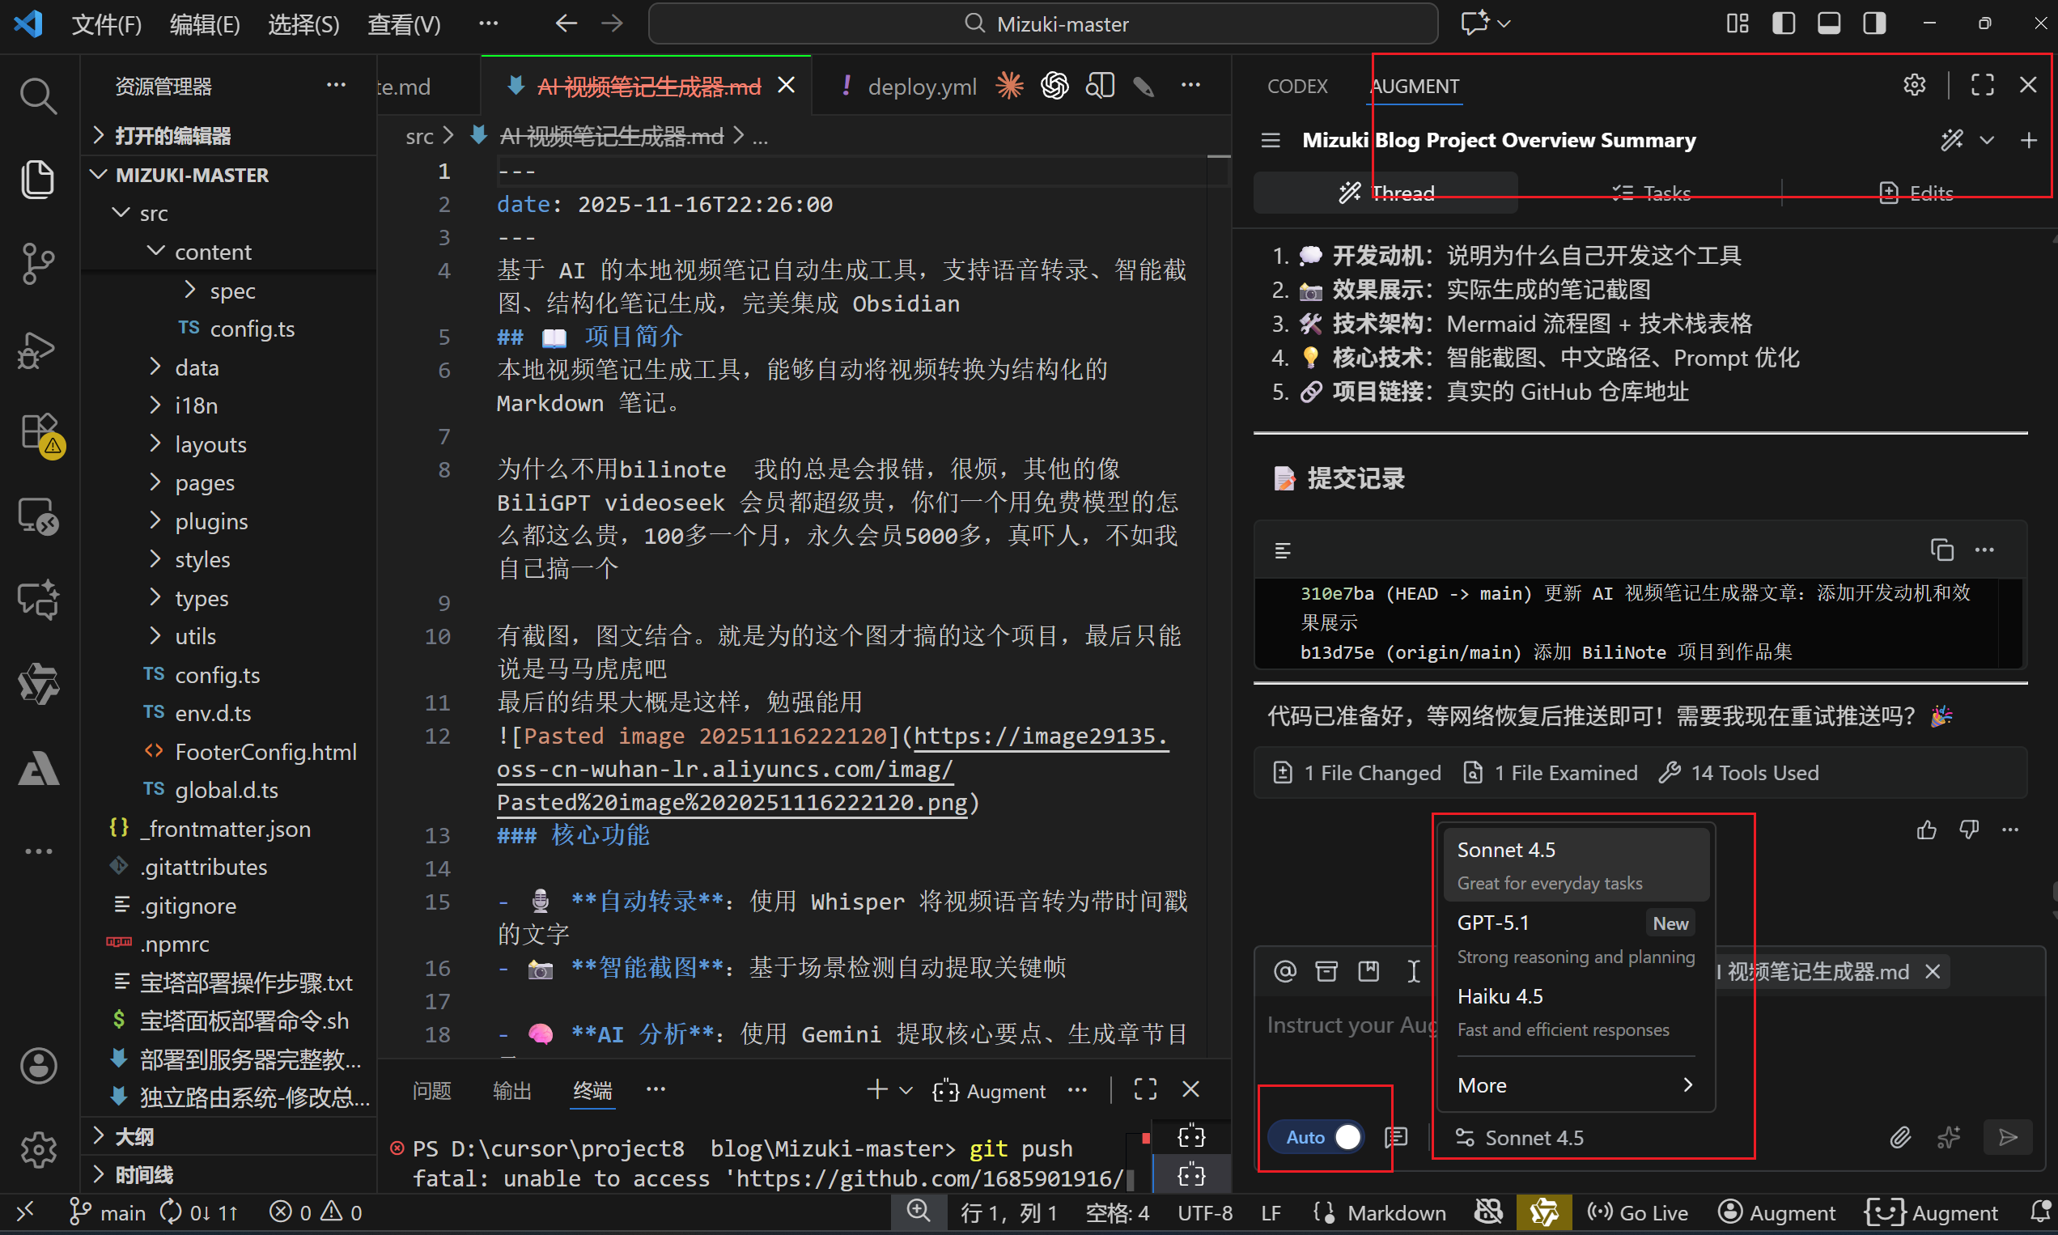Open the Extensions view
This screenshot has height=1235, width=2058.
(37, 431)
